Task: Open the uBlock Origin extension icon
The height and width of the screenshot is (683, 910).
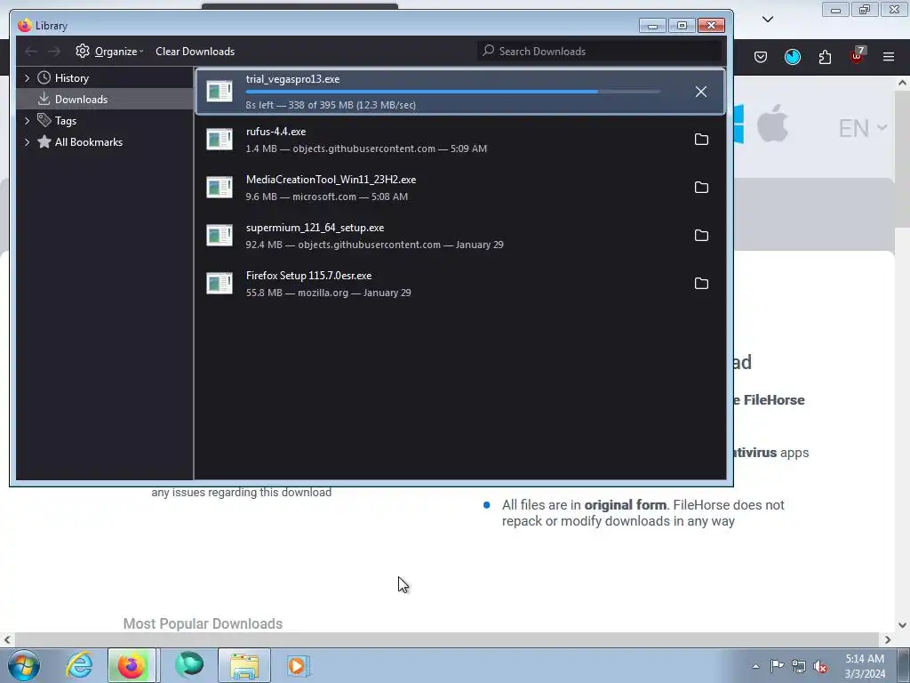Action: coord(858,56)
